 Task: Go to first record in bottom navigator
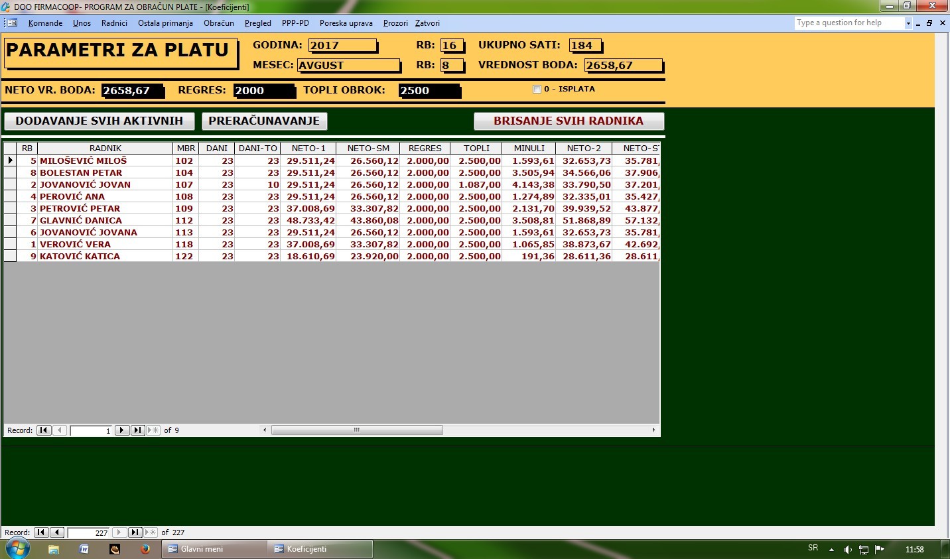point(41,532)
